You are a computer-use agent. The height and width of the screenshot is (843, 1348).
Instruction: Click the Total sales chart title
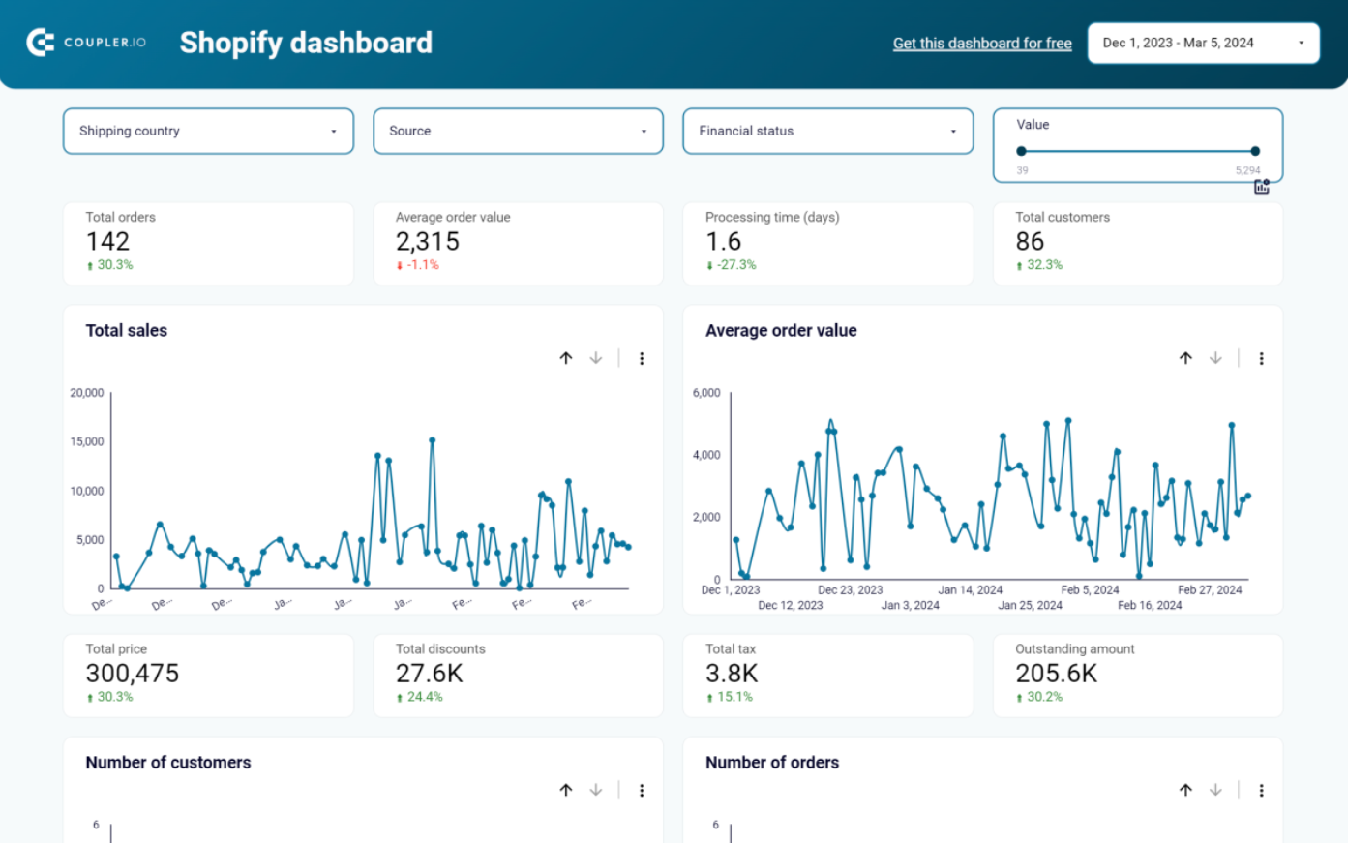[126, 330]
